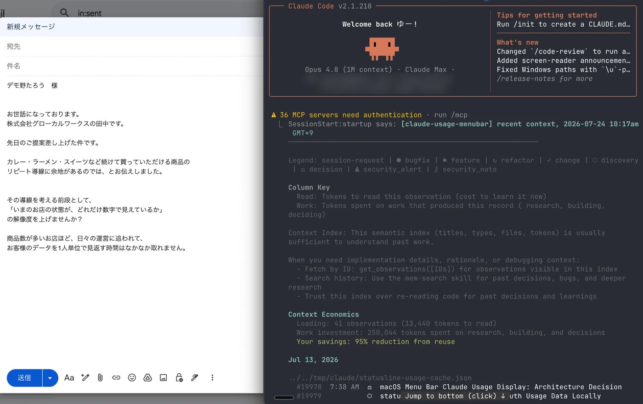Open the emoji picker smiley icon
This screenshot has height=404, width=643.
[x=132, y=378]
